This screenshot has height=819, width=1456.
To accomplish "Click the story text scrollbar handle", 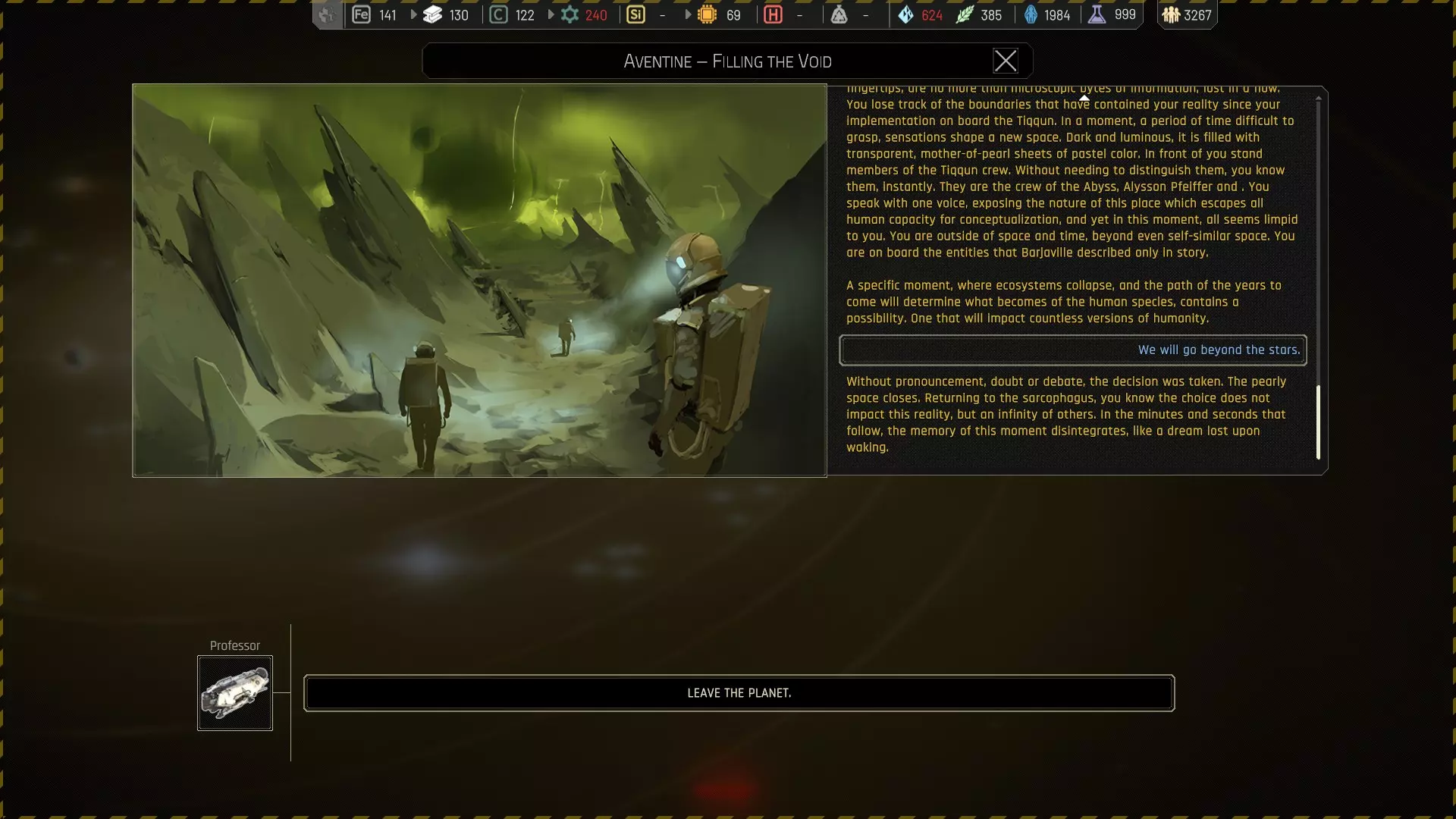I will (x=1318, y=422).
